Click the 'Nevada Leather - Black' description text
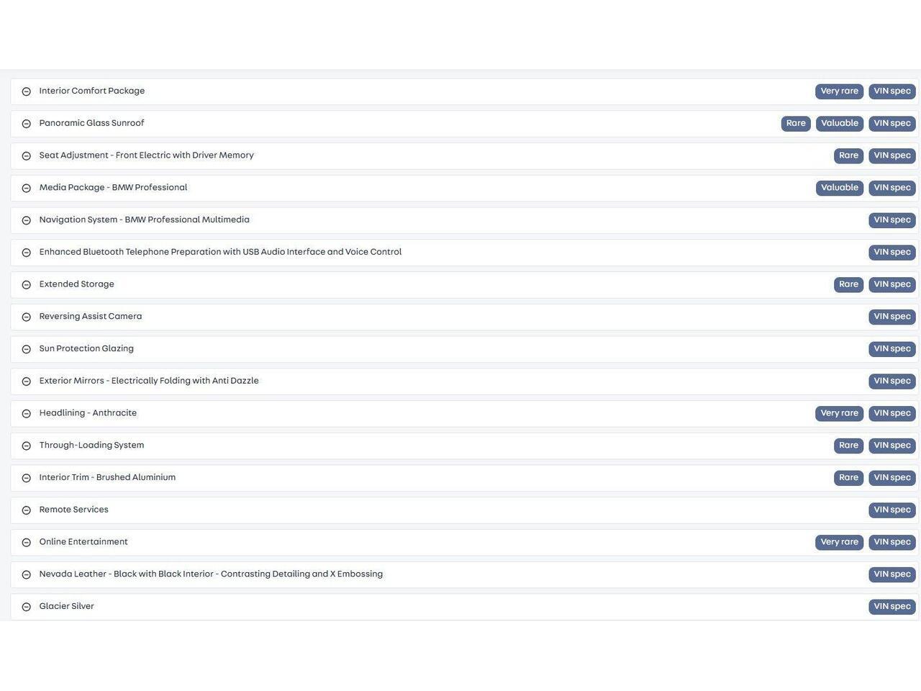This screenshot has width=921, height=691. [211, 574]
